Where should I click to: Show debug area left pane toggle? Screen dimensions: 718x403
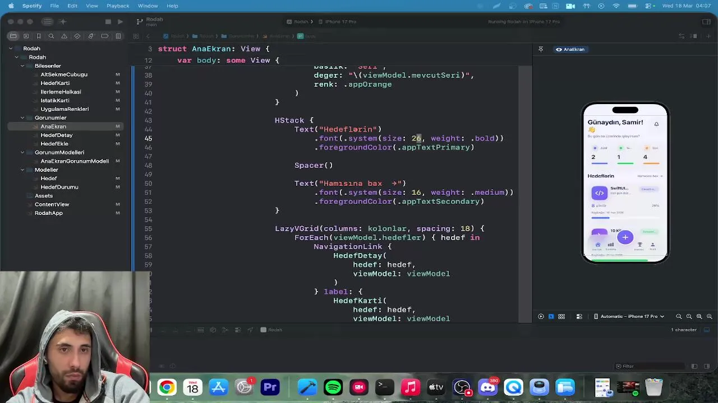(694, 366)
